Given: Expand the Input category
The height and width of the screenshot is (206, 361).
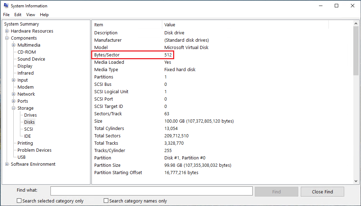Looking at the screenshot, I should 13,80.
